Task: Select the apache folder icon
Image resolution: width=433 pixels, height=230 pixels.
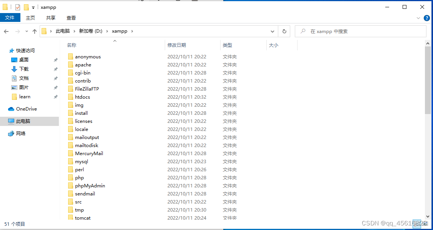Action: tap(70, 65)
